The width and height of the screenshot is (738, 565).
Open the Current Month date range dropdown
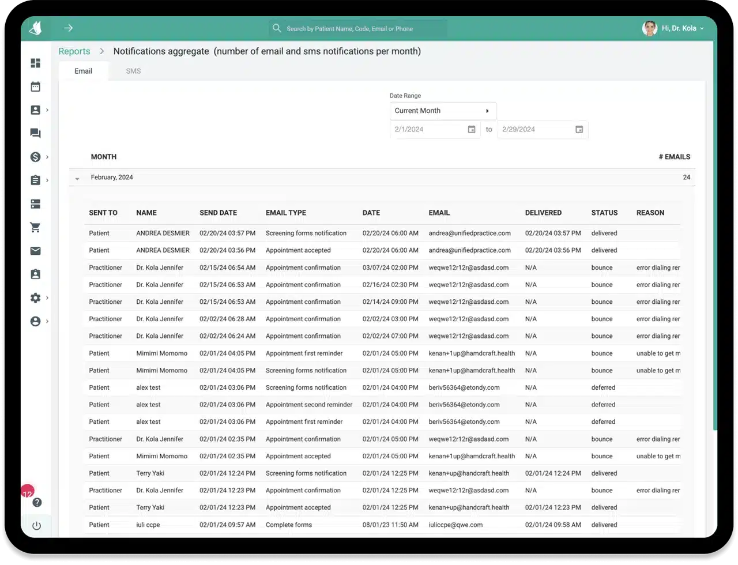pyautogui.click(x=442, y=111)
